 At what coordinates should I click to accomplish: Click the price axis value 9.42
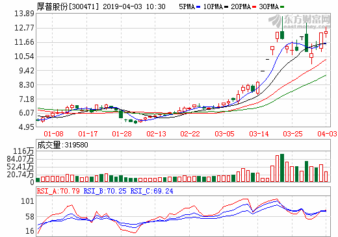coord(27,71)
